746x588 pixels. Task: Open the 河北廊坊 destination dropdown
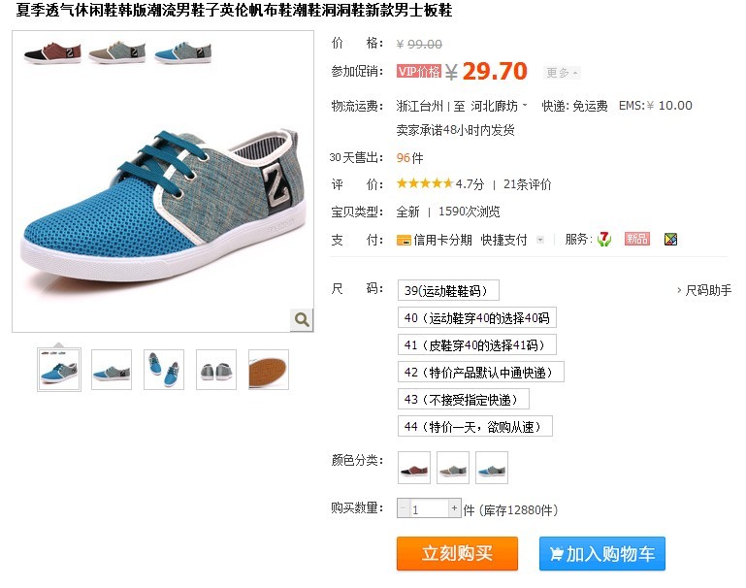[x=499, y=106]
